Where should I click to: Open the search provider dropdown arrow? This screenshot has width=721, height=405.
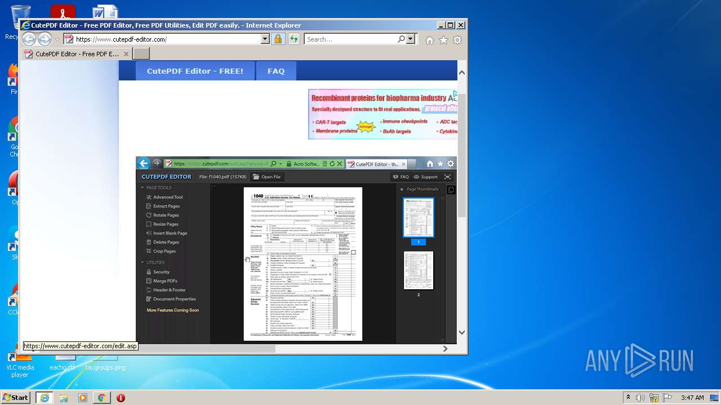(410, 39)
